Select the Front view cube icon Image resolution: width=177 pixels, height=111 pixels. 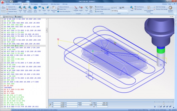click(x=44, y=8)
